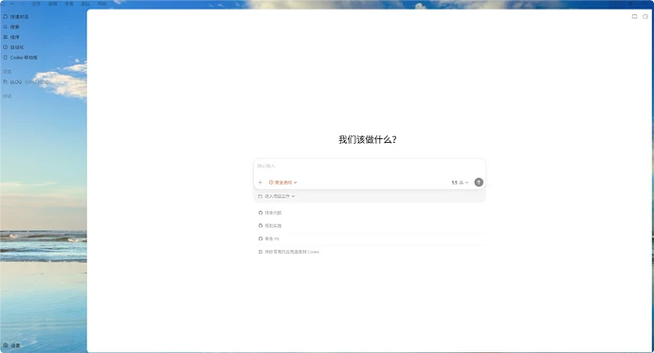Go forward with the right arrow icon
This screenshot has width=654, height=353.
pyautogui.click(x=24, y=4)
